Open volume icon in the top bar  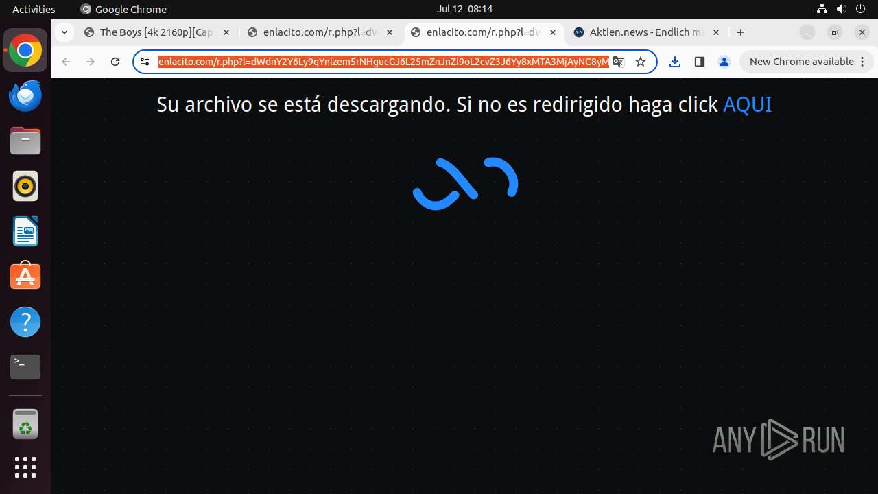click(x=842, y=9)
